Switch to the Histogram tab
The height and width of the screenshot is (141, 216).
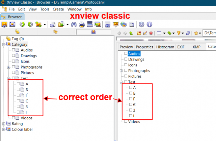165,47
